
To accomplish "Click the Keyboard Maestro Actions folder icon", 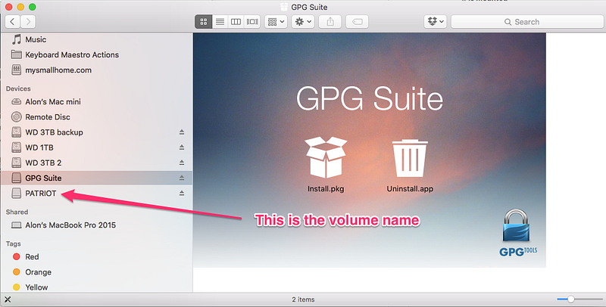I will click(16, 54).
